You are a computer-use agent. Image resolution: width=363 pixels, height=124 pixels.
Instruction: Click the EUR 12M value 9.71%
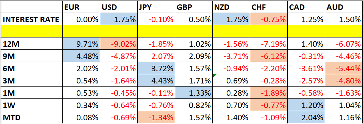pos(81,44)
